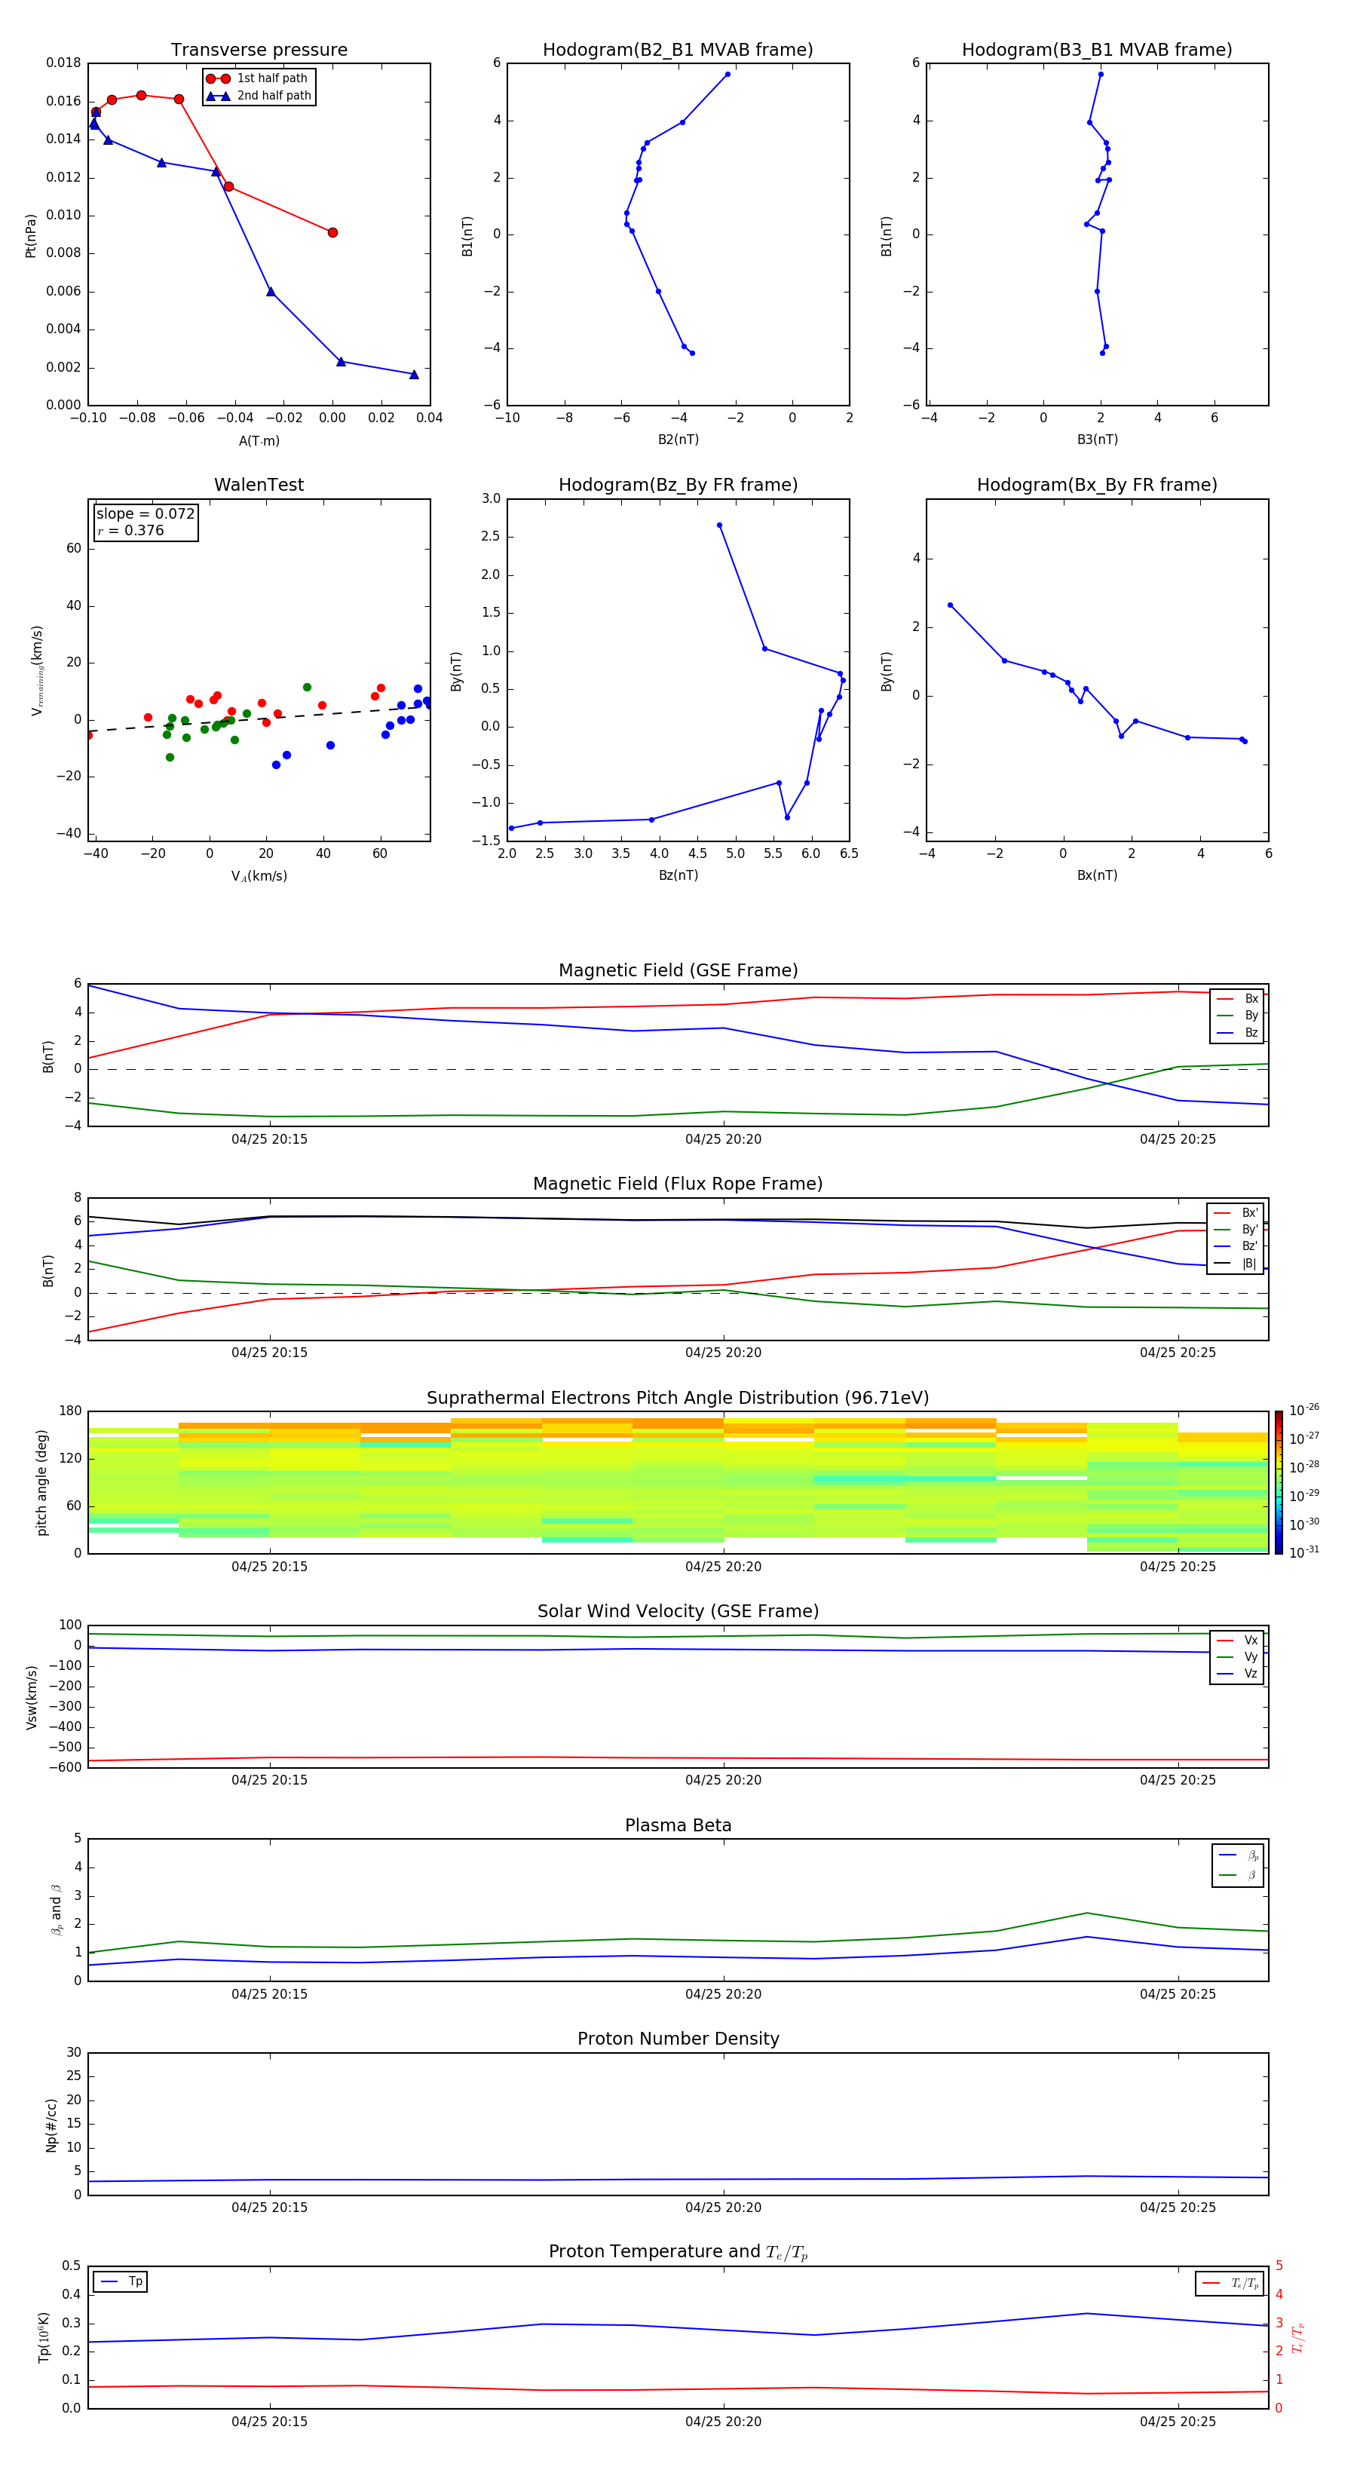The height and width of the screenshot is (2488, 1357).
Task: Click the '1st half path' legend entry
Action: pyautogui.click(x=258, y=78)
